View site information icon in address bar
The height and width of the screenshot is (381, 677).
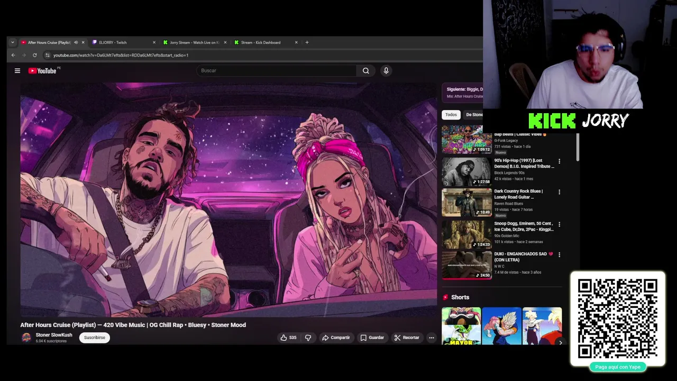(x=47, y=55)
